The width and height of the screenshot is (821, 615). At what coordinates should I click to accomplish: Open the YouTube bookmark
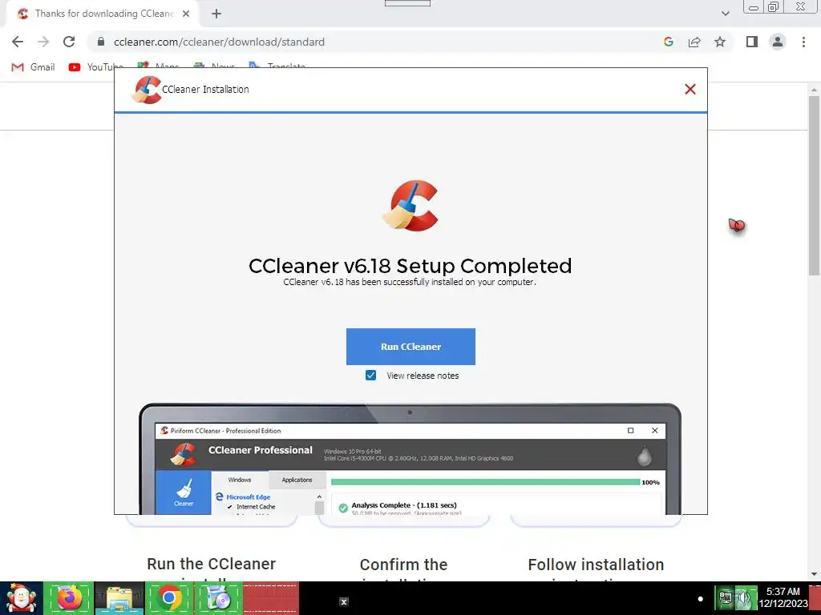pos(96,67)
